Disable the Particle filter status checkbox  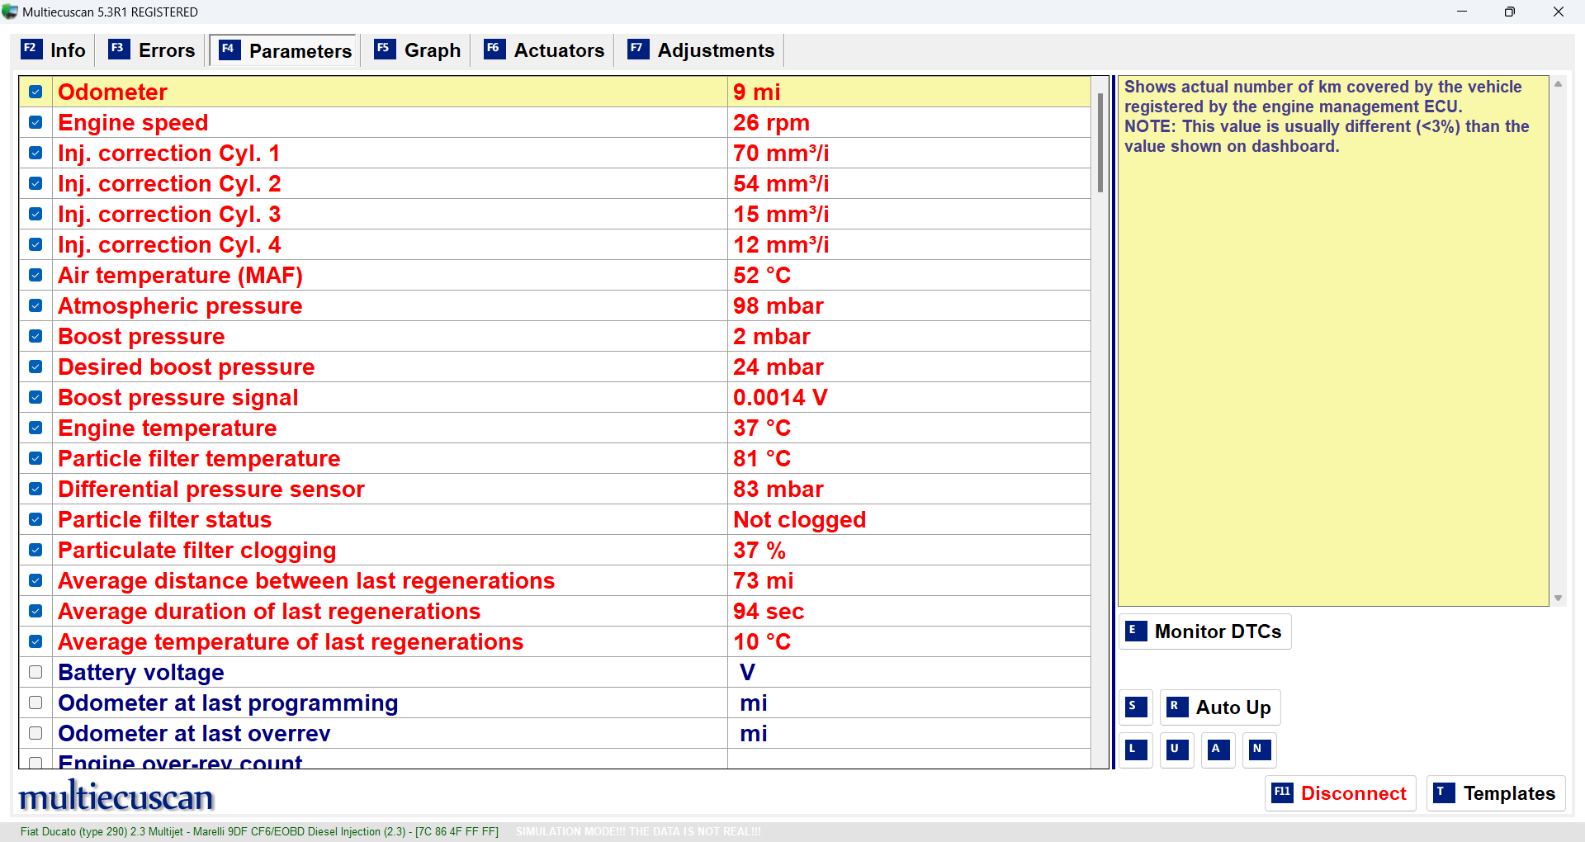[x=35, y=519]
